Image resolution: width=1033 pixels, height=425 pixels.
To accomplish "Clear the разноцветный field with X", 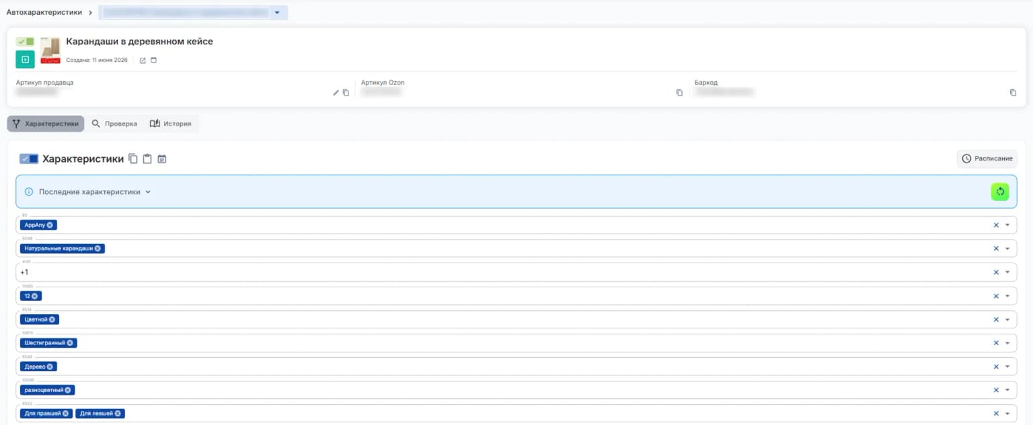I will click(996, 390).
